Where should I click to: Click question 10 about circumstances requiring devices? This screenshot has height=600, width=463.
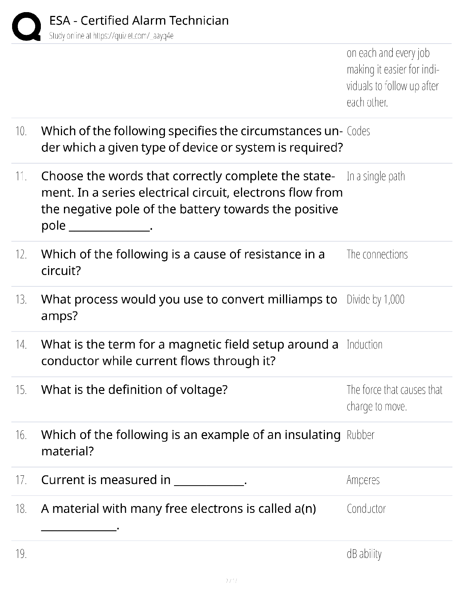point(192,139)
